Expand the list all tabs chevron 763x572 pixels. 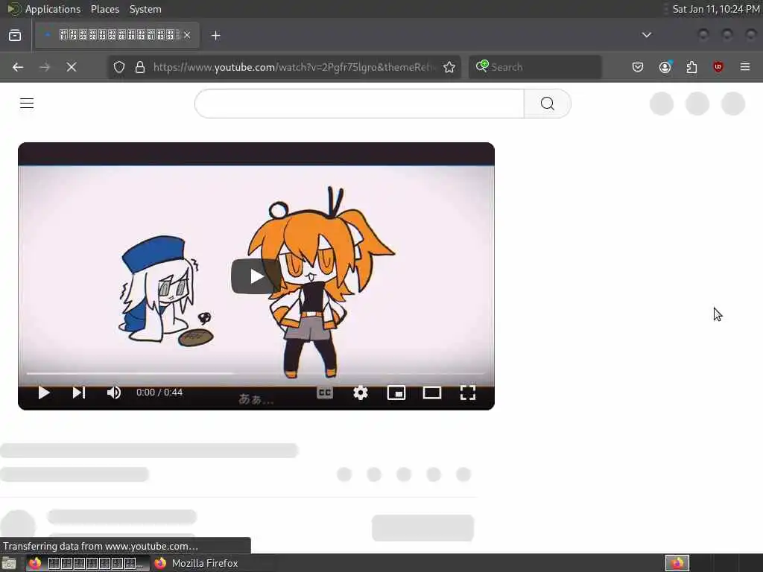click(x=647, y=35)
